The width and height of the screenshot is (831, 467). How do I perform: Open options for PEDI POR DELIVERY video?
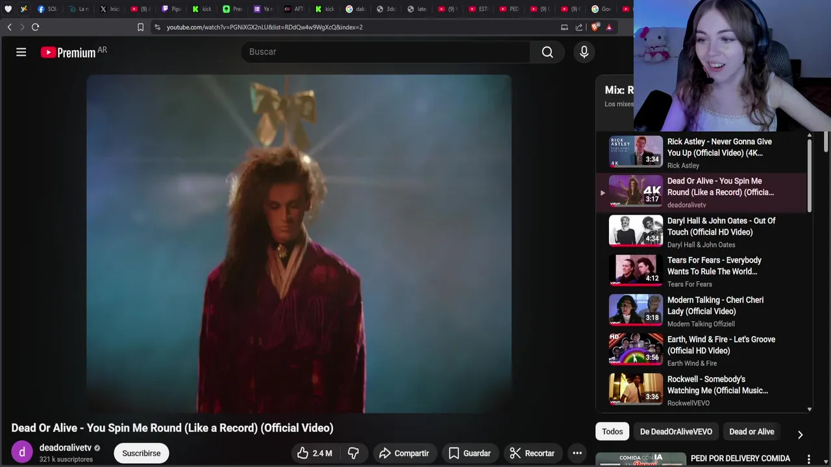(808, 459)
